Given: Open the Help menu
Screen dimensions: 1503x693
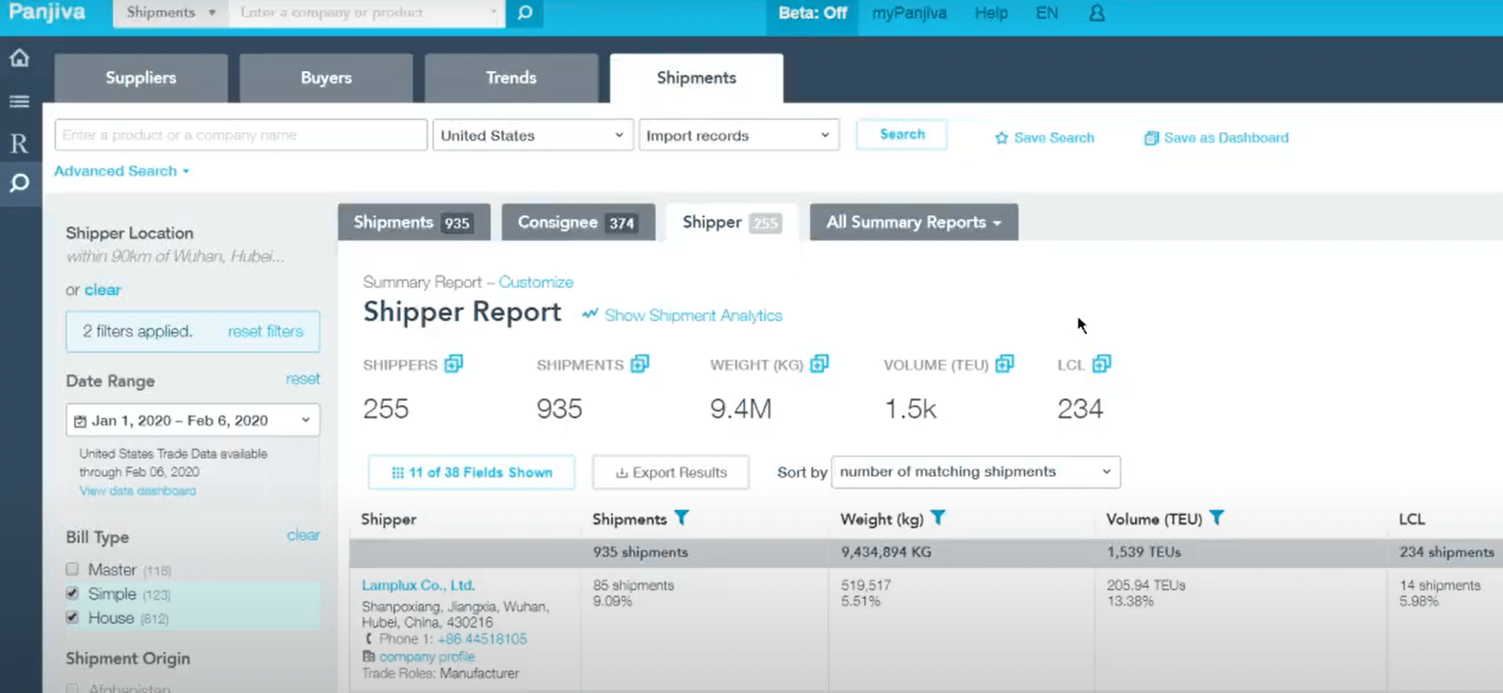Looking at the screenshot, I should [991, 13].
